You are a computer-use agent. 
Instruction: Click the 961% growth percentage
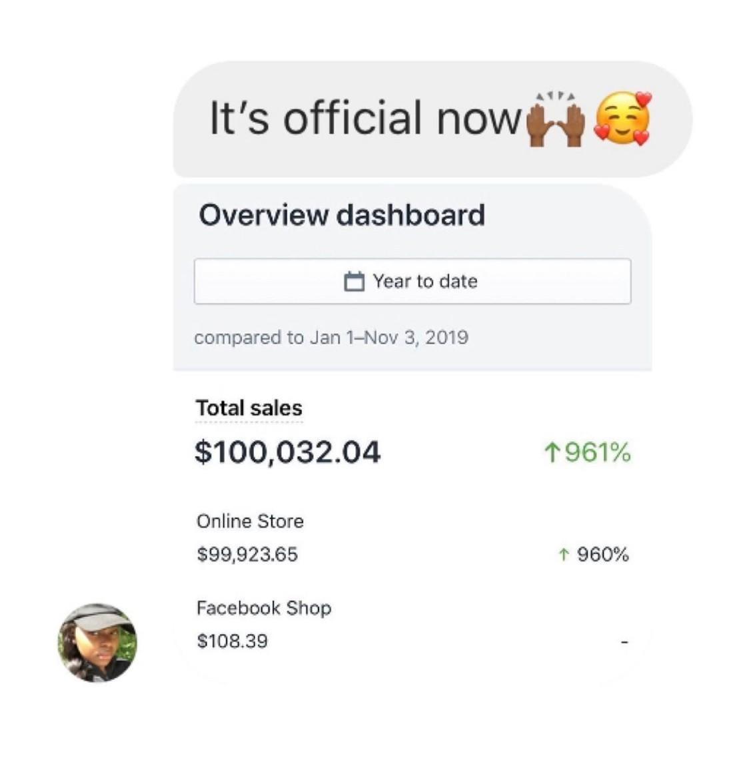(x=597, y=454)
